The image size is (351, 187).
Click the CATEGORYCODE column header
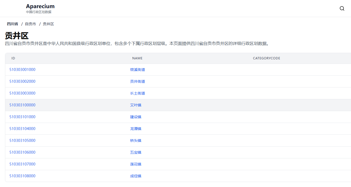point(267,58)
